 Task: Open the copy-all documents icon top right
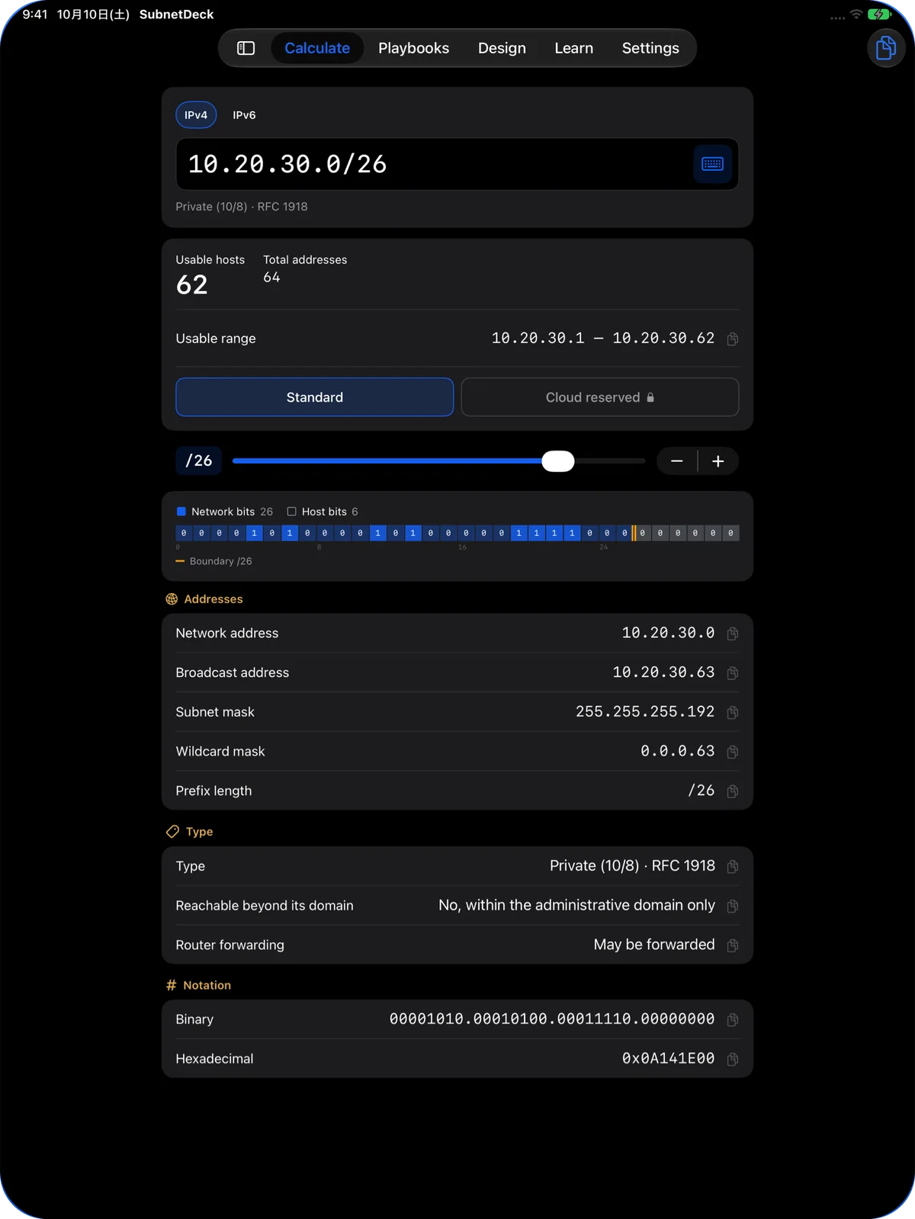tap(886, 48)
